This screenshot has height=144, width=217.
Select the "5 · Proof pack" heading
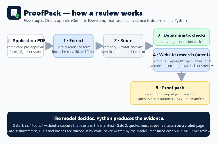[170, 88]
